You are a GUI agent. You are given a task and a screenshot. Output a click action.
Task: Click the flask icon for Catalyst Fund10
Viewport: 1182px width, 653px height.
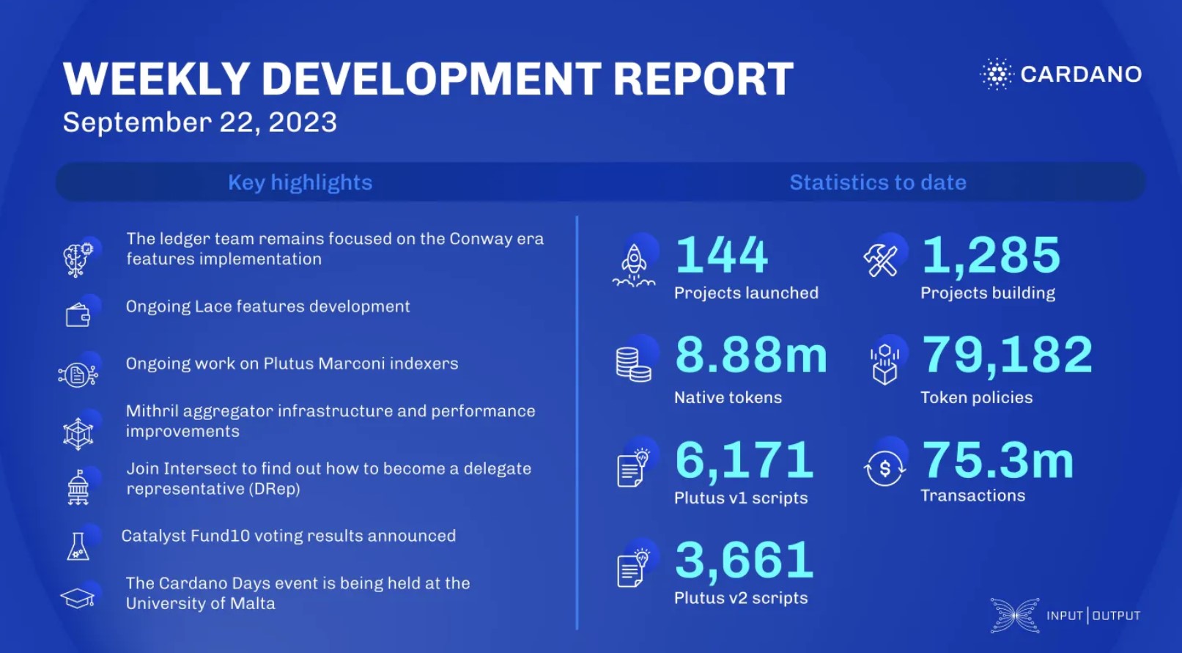click(x=78, y=547)
